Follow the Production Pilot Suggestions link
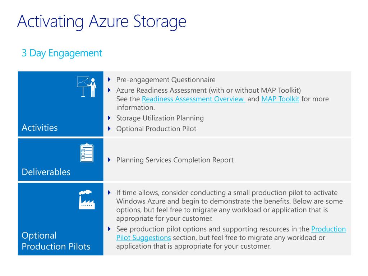Viewport: 368px width, 276px height. pos(231,233)
